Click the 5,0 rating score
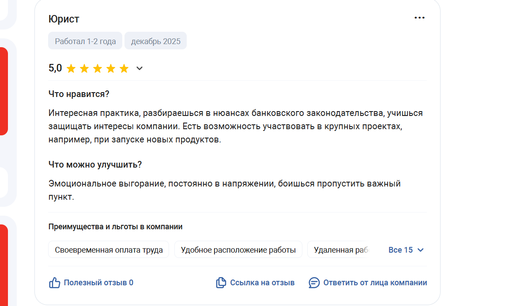 coord(55,68)
